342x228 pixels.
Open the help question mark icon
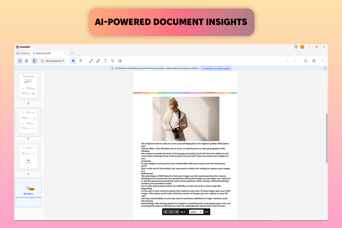(296, 47)
